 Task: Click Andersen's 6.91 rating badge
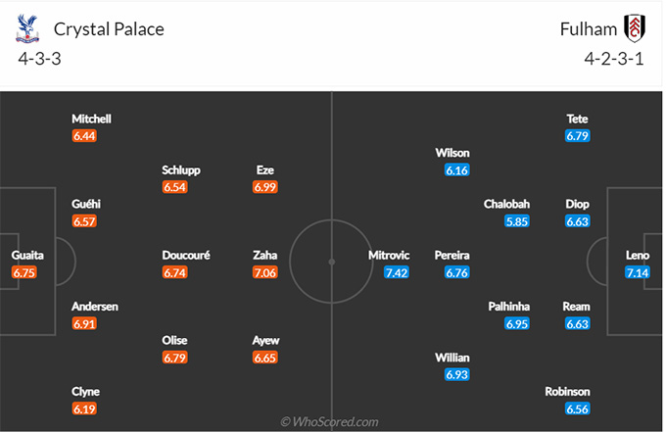coord(84,323)
